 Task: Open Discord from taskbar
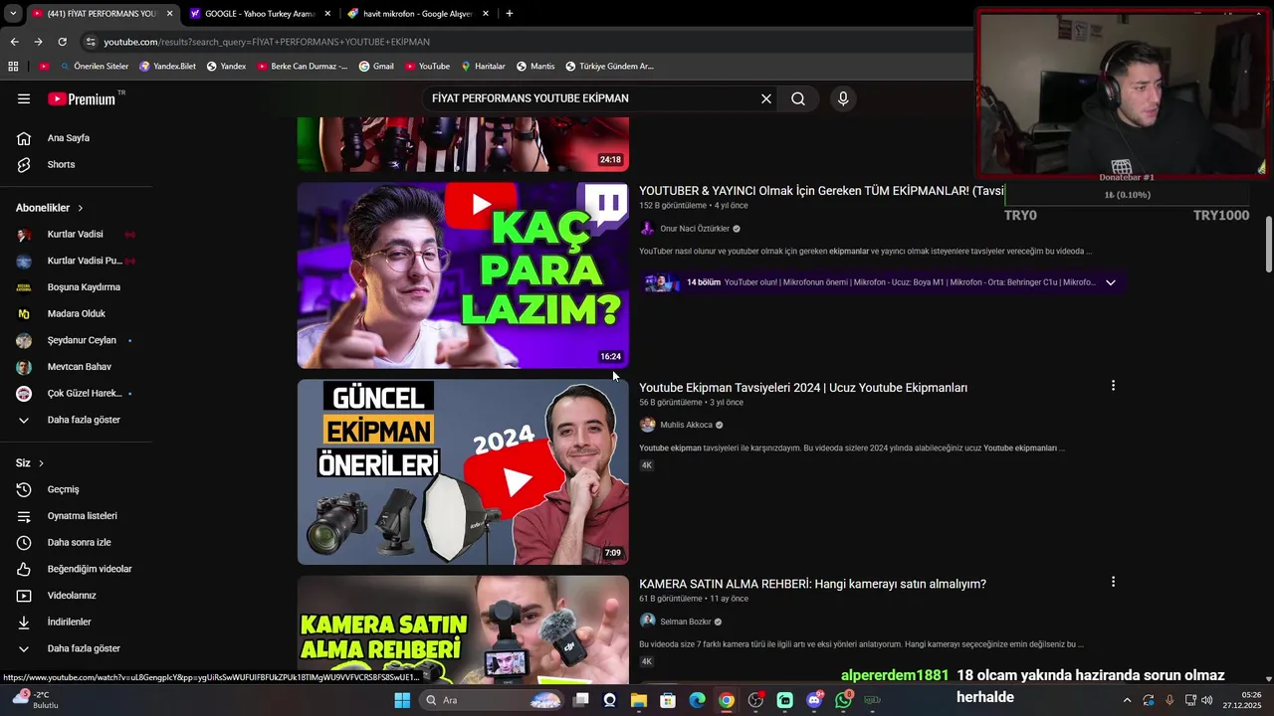814,700
